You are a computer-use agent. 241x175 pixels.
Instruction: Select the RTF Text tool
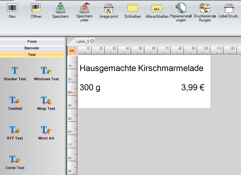(x=15, y=133)
